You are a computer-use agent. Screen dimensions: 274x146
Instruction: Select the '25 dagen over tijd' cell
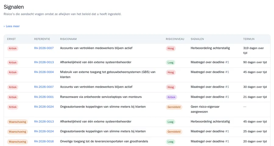click(x=255, y=131)
